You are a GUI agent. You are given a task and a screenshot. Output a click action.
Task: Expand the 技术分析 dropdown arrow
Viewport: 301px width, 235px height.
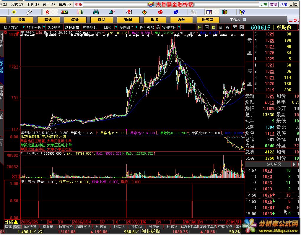(44, 27)
